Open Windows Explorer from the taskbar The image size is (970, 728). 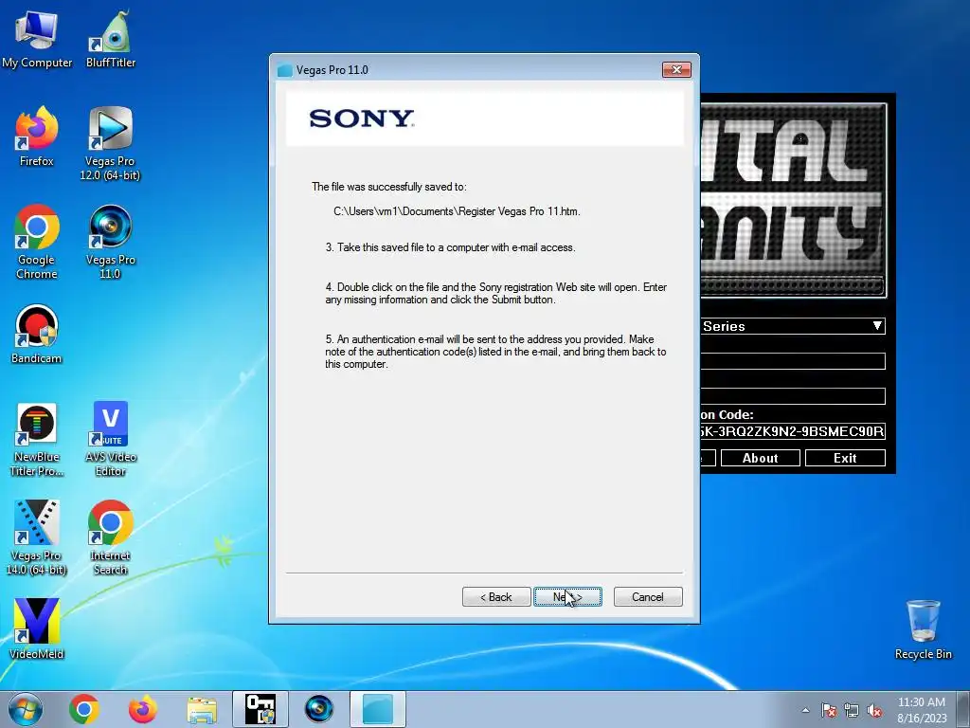coord(202,709)
